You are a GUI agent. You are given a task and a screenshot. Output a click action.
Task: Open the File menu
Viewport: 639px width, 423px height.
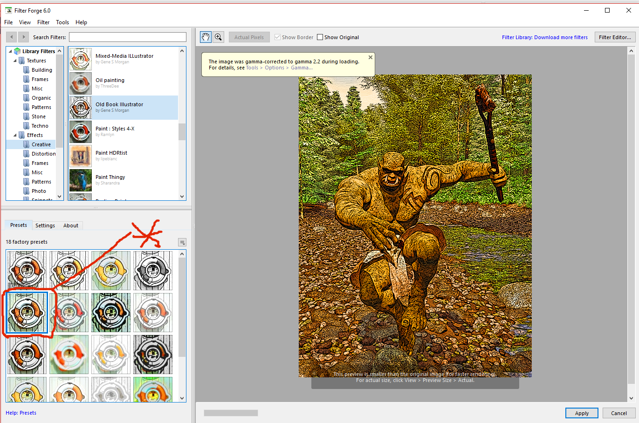pos(8,22)
